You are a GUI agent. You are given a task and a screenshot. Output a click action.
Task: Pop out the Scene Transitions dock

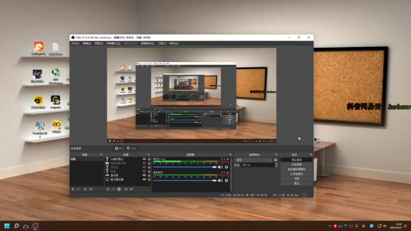coord(276,155)
